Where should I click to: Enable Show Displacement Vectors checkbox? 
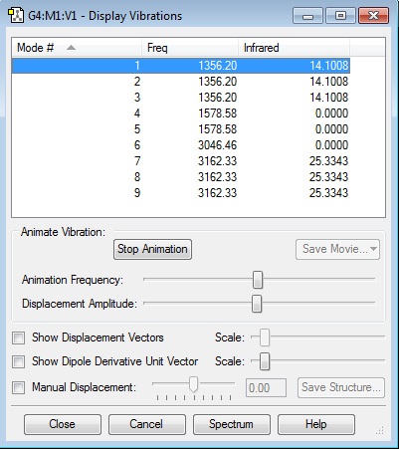point(18,338)
